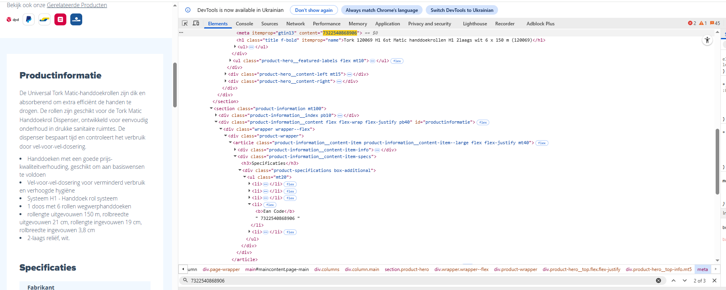Image resolution: width=726 pixels, height=290 pixels.
Task: Open the Recorder tab
Action: click(x=505, y=24)
